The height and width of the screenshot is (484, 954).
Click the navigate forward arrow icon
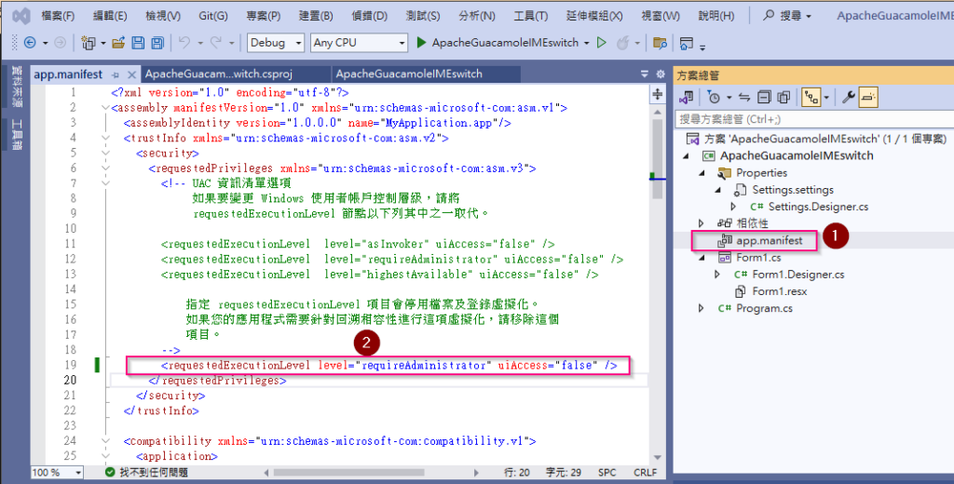click(x=60, y=43)
